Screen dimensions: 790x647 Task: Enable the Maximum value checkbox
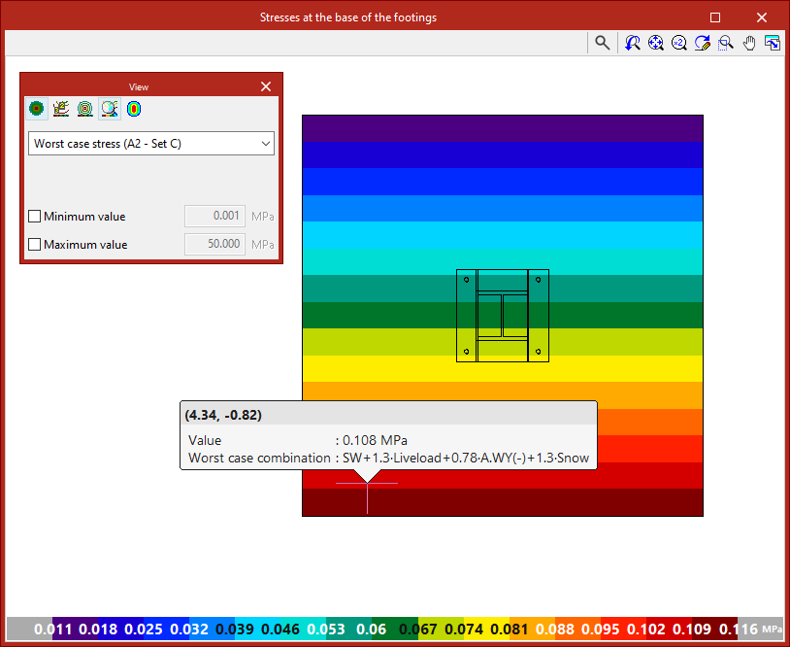[x=34, y=245]
